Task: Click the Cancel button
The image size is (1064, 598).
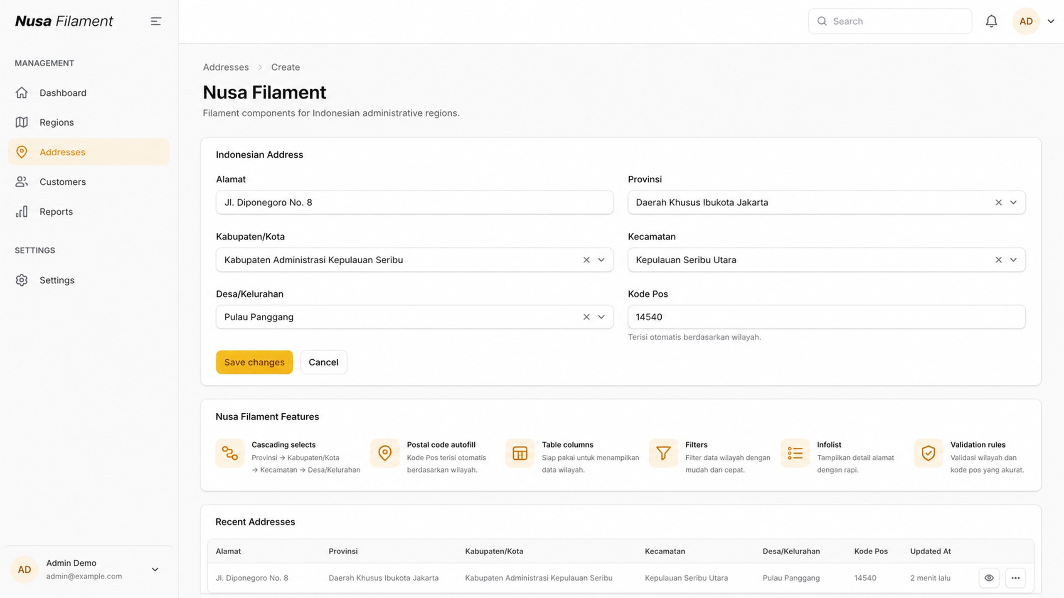Action: (x=323, y=362)
